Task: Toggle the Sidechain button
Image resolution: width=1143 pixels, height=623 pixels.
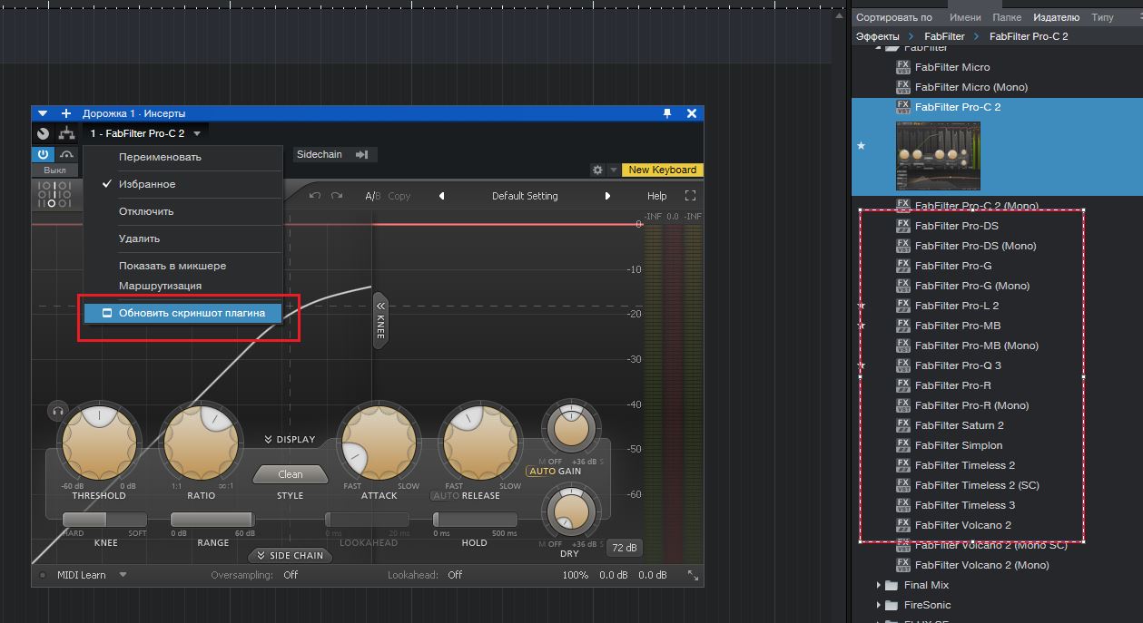Action: point(332,154)
